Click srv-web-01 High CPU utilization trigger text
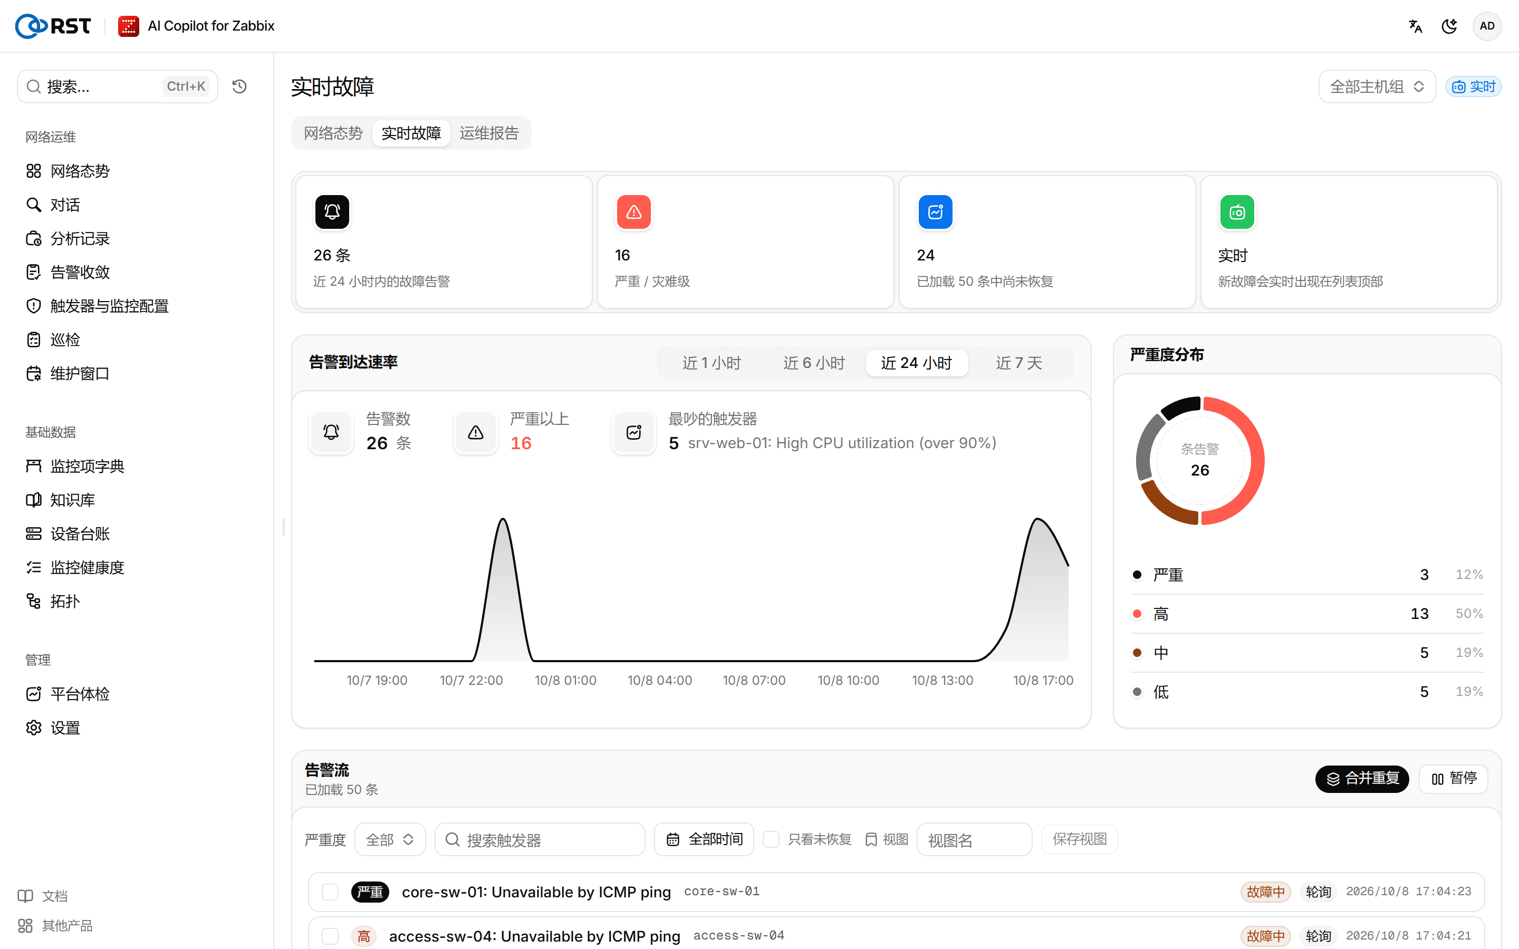Viewport: 1519px width, 949px height. 842,443
